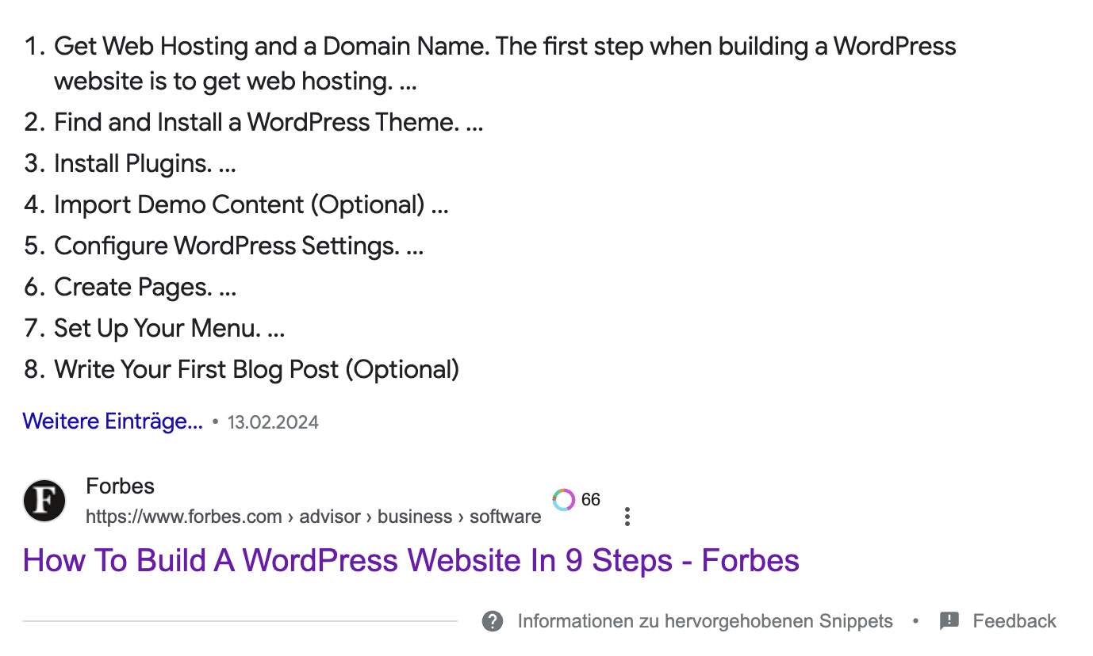1093x656 pixels.
Task: Click the forbes.com breadcrumb URL
Action: coord(184,516)
